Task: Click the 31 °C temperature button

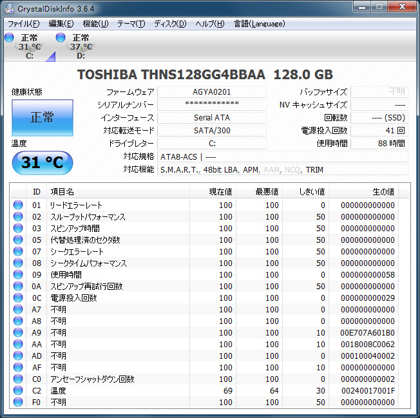Action: (43, 163)
